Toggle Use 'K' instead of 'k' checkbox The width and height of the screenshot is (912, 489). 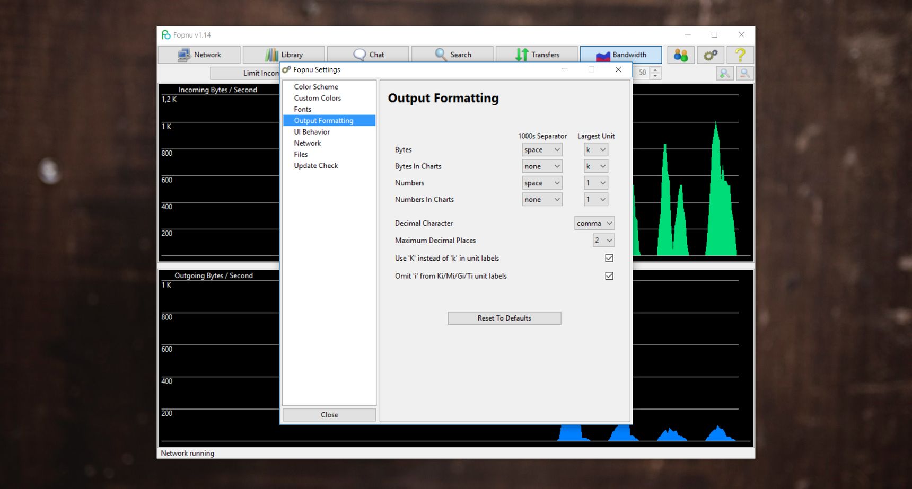pyautogui.click(x=609, y=258)
